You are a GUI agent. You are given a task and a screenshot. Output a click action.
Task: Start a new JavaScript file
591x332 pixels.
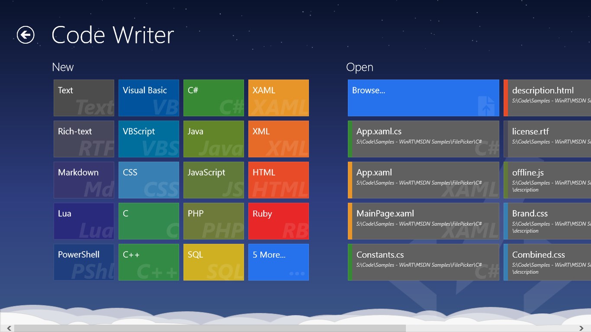tap(214, 180)
